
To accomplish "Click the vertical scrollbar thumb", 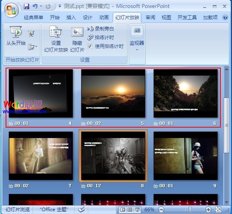I will tap(226, 125).
